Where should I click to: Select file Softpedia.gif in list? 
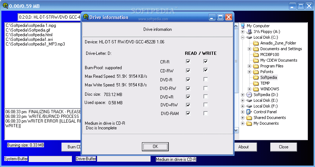click(28, 30)
